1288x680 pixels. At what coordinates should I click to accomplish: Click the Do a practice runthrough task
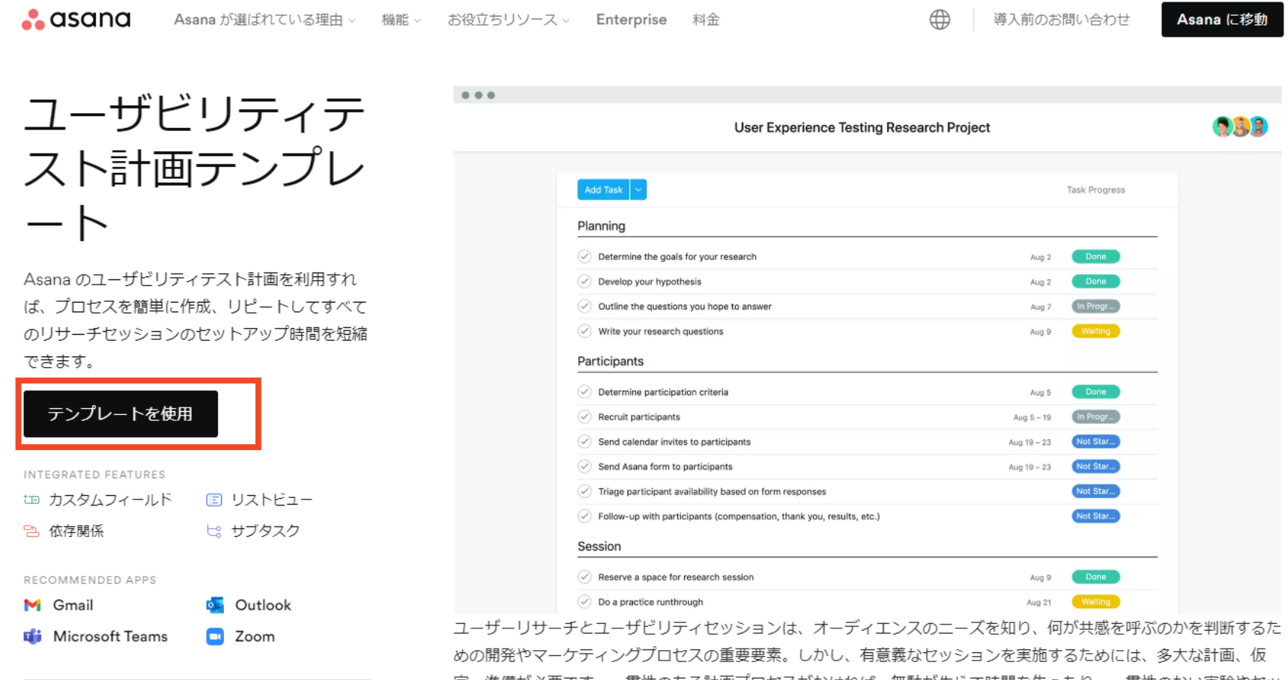pos(650,601)
